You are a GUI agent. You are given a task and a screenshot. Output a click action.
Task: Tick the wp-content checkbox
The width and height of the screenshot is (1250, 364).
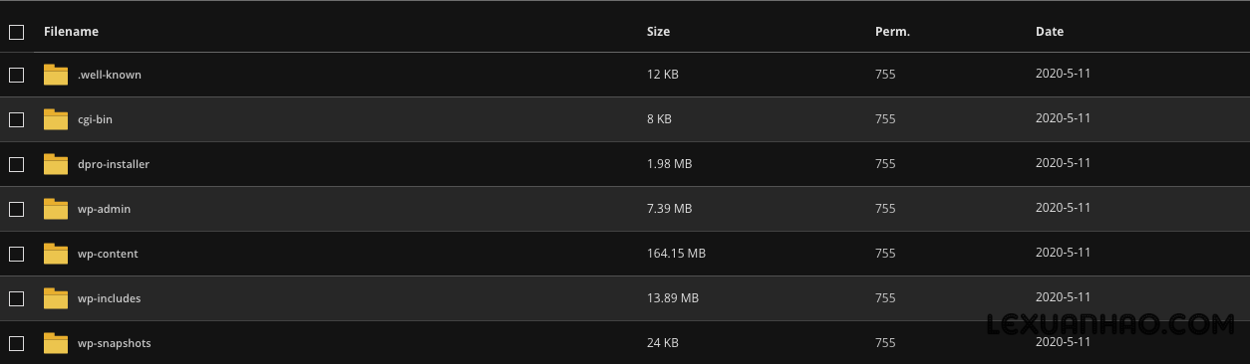[x=16, y=254]
